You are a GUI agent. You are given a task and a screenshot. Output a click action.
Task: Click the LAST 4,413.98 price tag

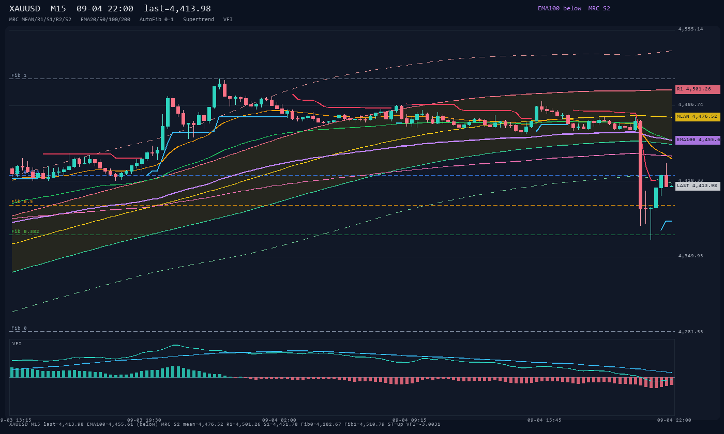coord(698,186)
